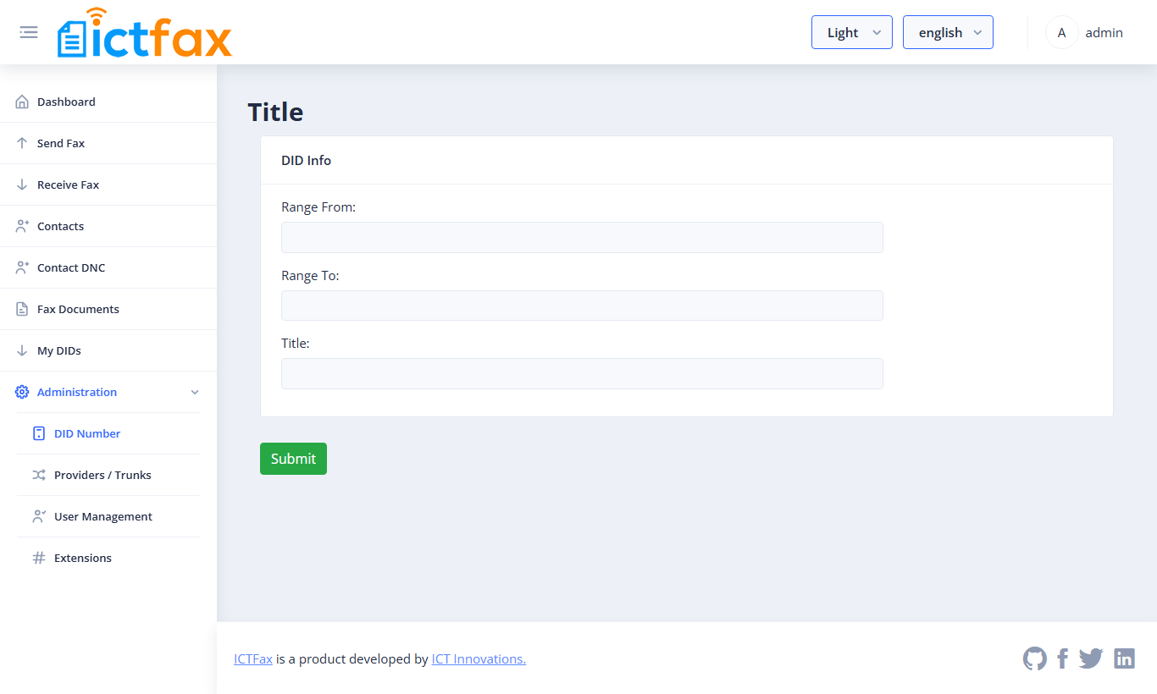Viewport: 1157px width, 694px height.
Task: Click the Fax Documents file icon
Action: [x=22, y=309]
